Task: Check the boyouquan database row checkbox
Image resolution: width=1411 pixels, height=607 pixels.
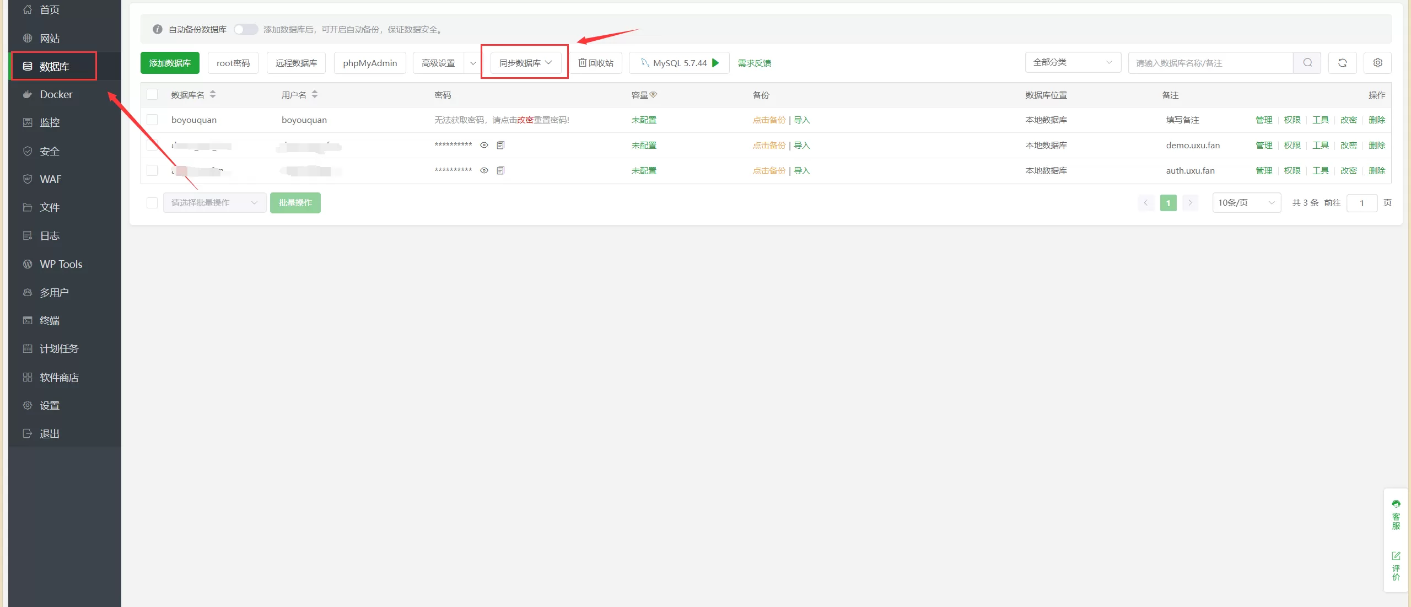Action: [x=152, y=120]
